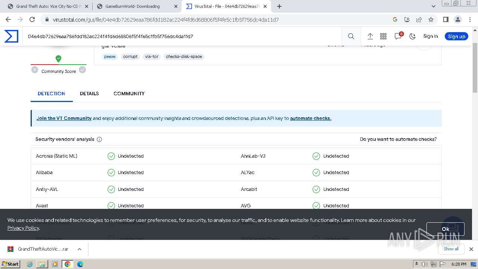Open a new browser tab
Screen dimensions: 478x269
click(x=279, y=6)
